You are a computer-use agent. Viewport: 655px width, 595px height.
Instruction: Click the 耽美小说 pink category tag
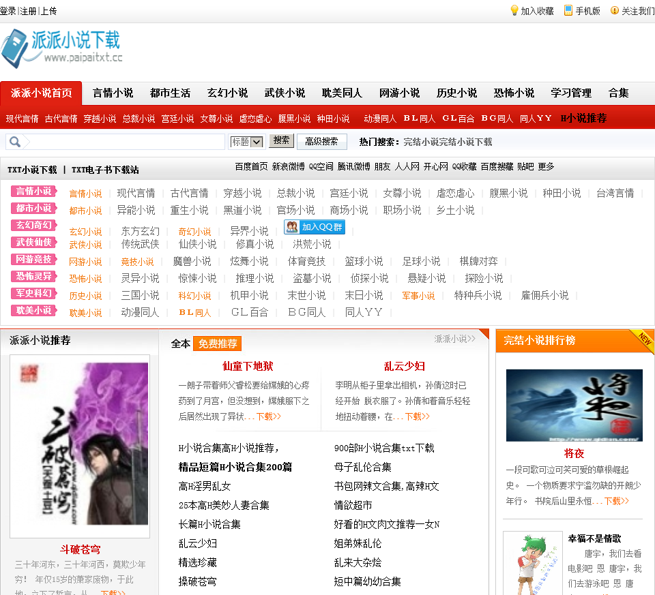[34, 310]
